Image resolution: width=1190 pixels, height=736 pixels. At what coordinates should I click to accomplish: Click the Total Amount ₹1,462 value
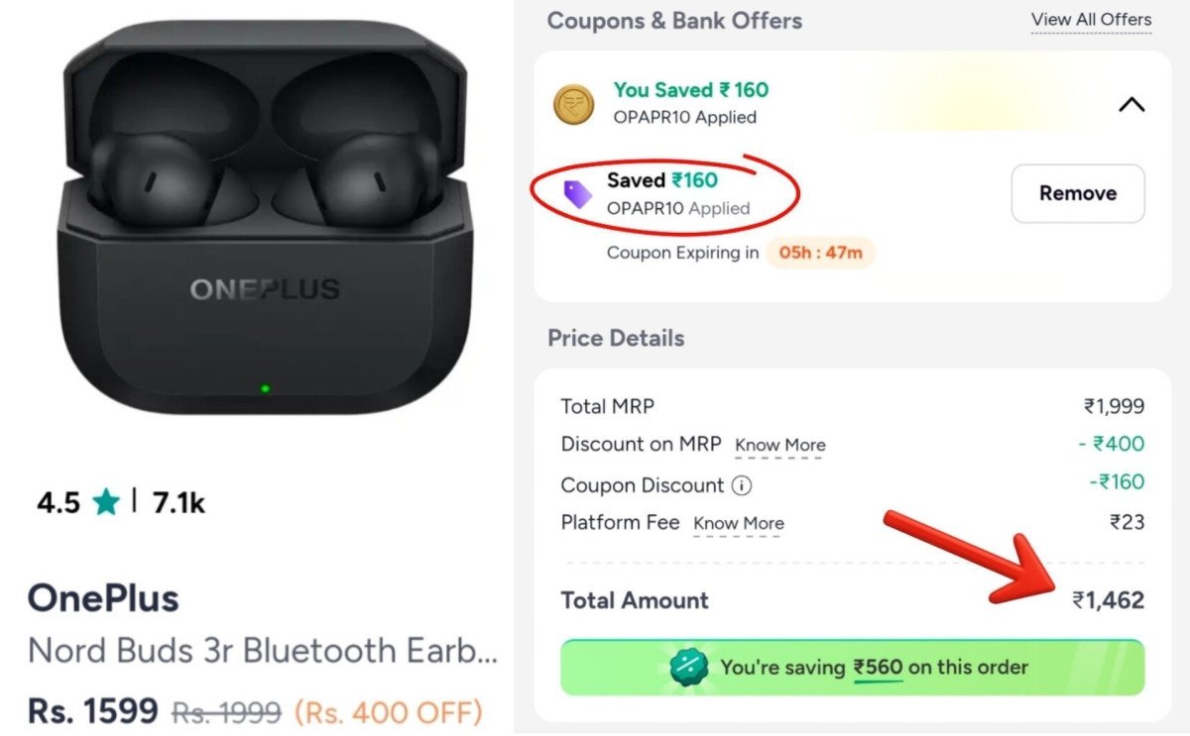1109,600
